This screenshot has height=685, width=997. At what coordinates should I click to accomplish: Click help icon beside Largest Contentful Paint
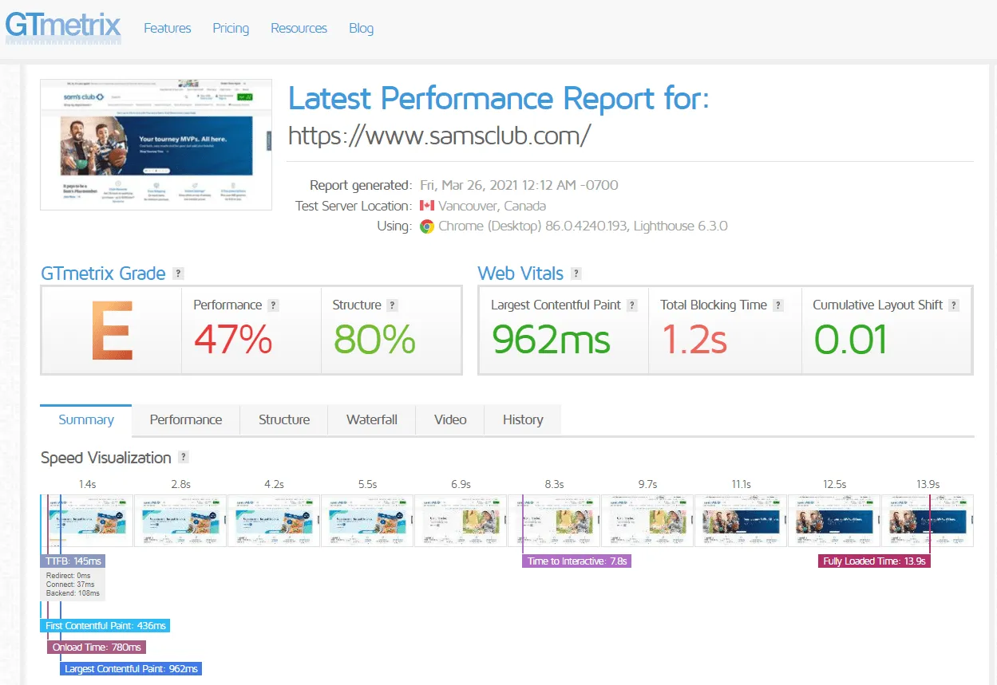click(x=632, y=305)
